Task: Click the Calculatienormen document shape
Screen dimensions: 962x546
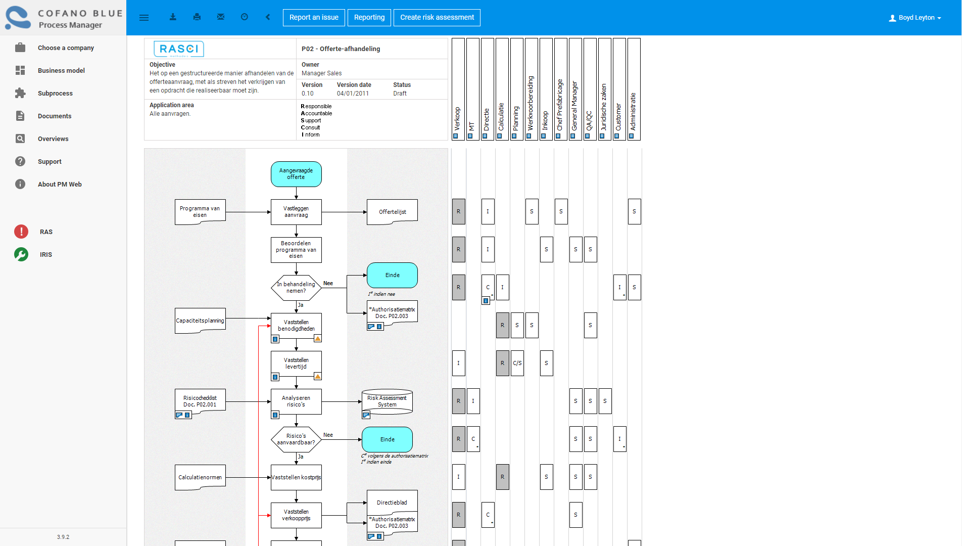Action: tap(200, 477)
